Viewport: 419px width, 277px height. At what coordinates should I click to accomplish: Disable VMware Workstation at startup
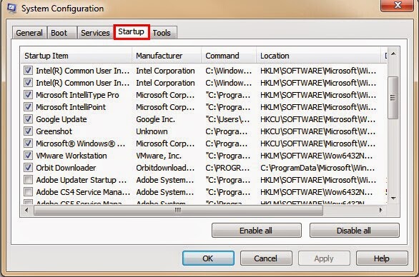(x=28, y=156)
